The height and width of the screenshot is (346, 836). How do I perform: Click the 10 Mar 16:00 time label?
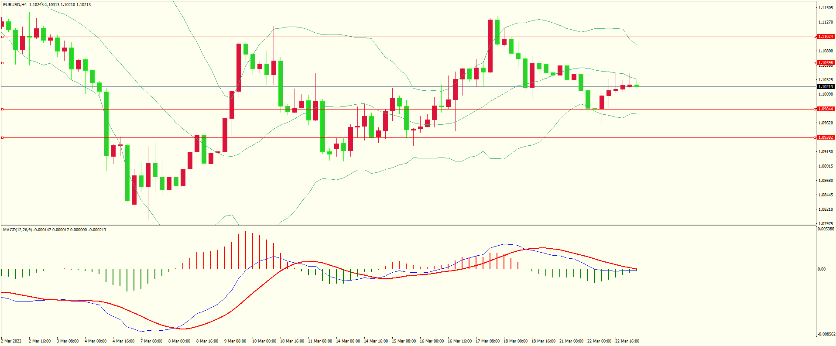click(292, 341)
